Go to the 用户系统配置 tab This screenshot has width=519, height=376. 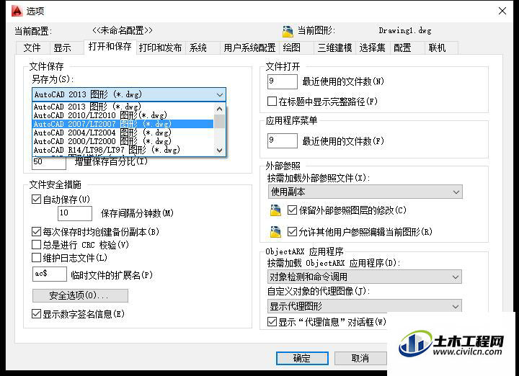click(x=249, y=48)
